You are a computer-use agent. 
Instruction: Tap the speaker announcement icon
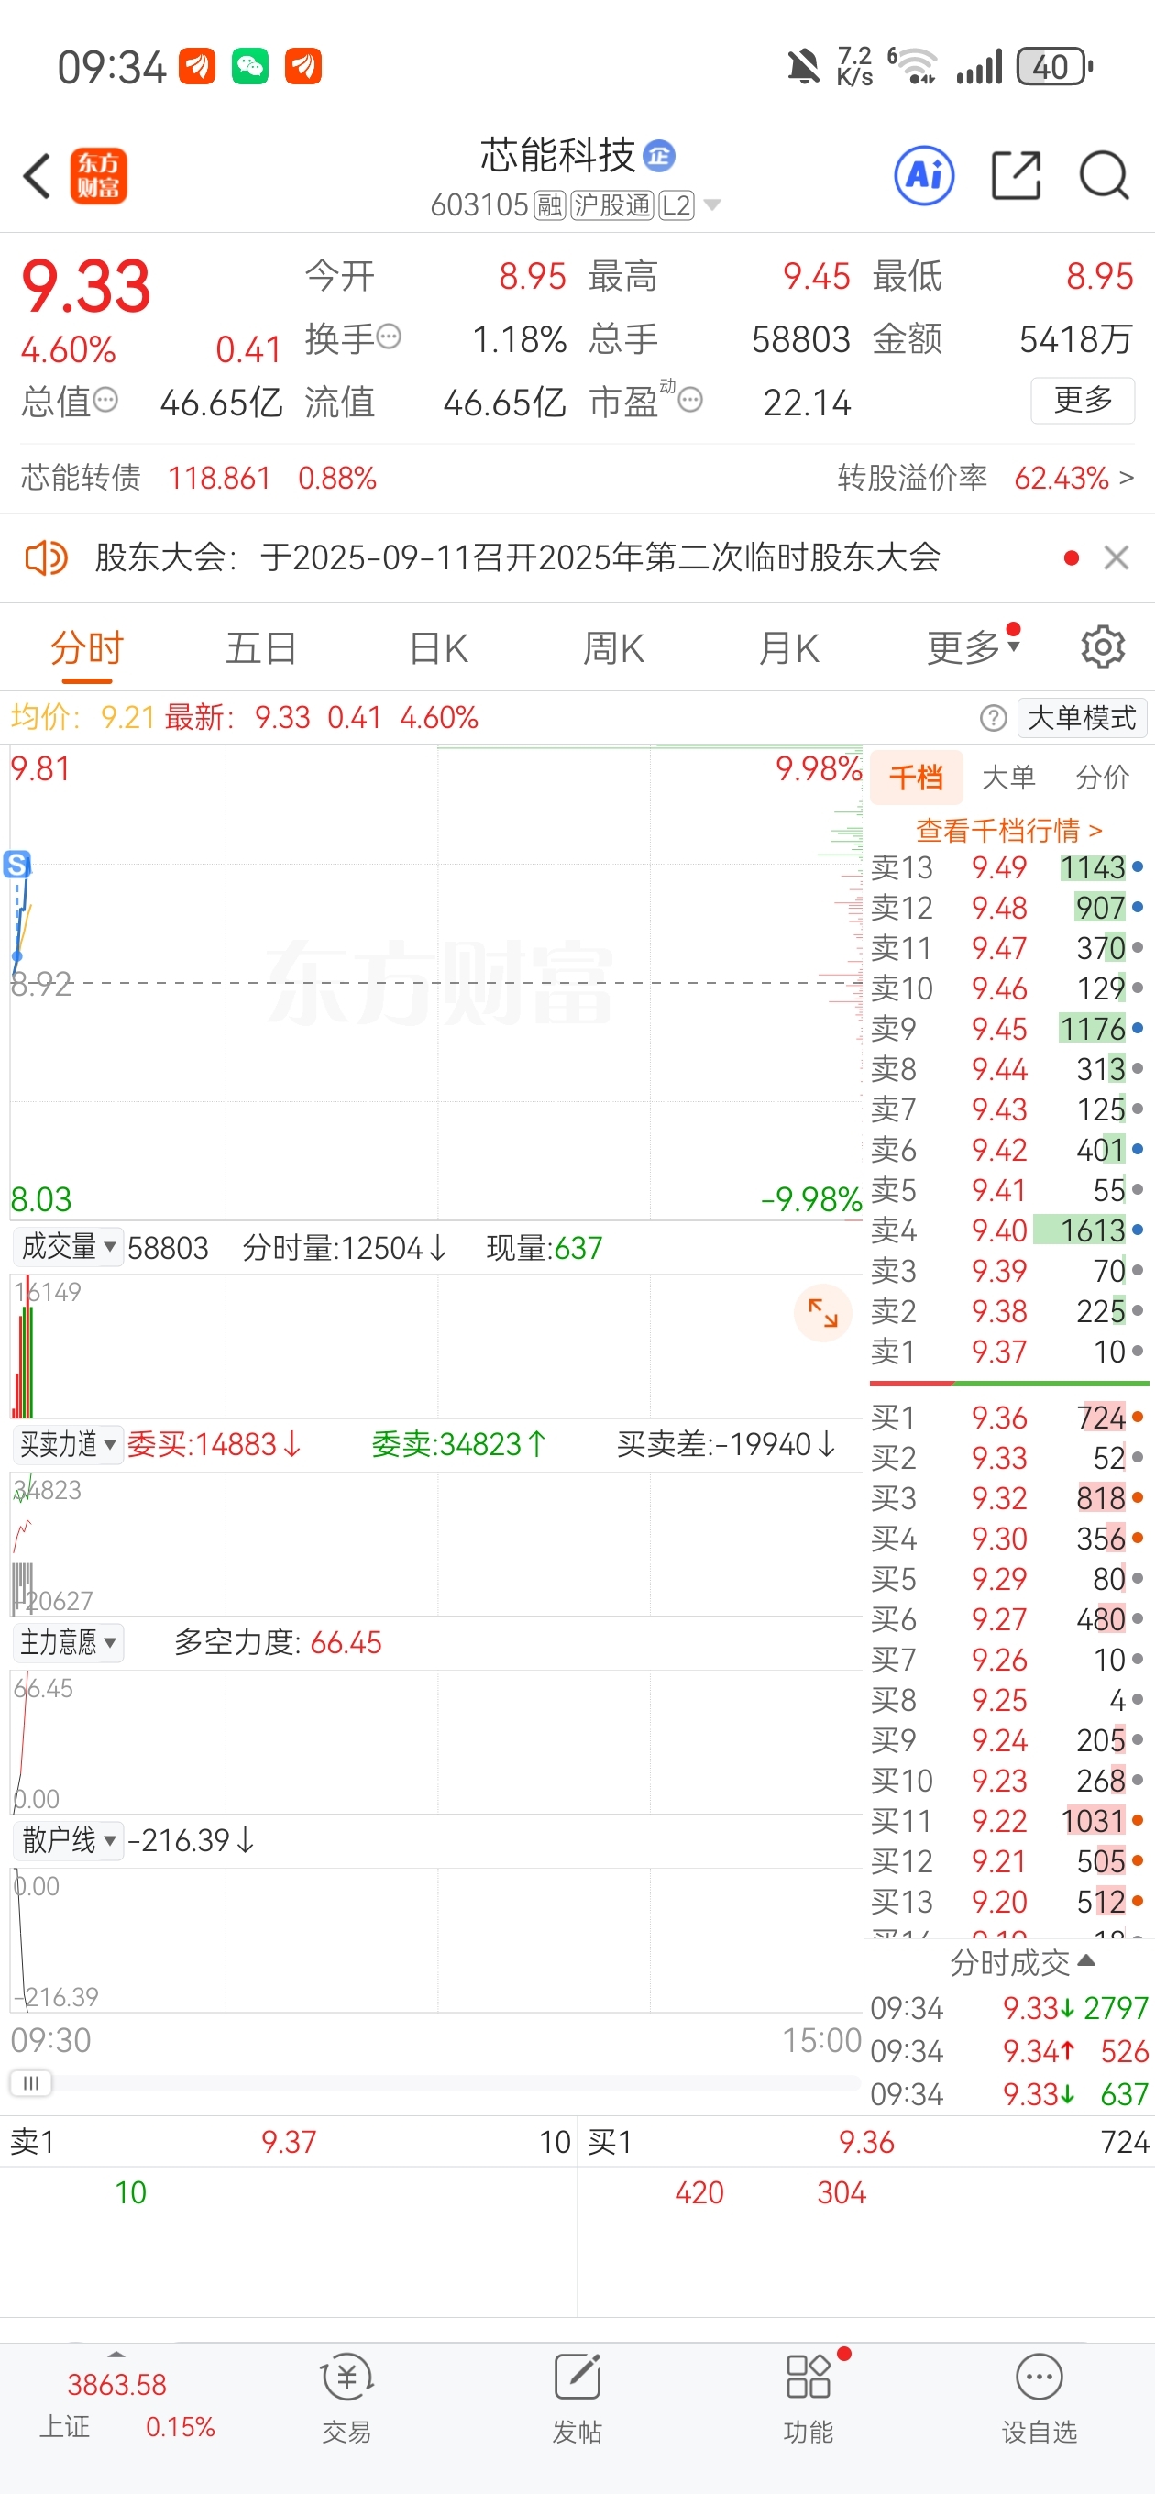(46, 557)
